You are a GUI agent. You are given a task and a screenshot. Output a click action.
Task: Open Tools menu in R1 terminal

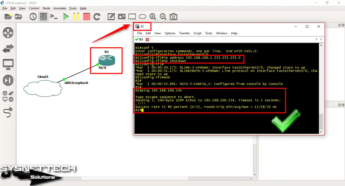click(209, 33)
